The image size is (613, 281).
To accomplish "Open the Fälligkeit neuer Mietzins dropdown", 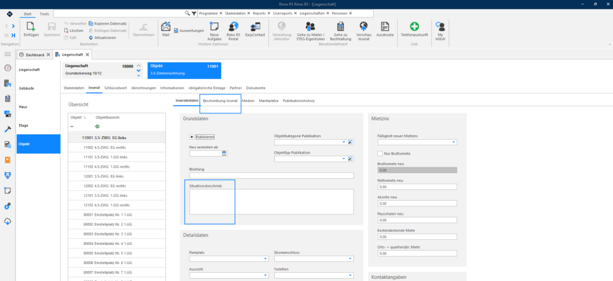I will 454,142.
